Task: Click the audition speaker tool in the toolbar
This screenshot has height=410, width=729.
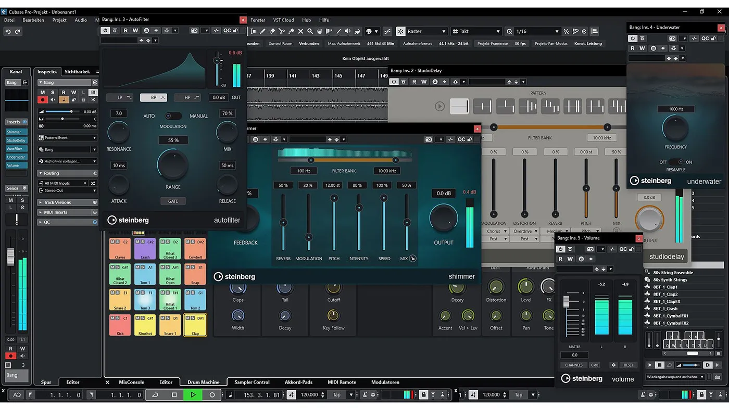Action: coord(348,31)
